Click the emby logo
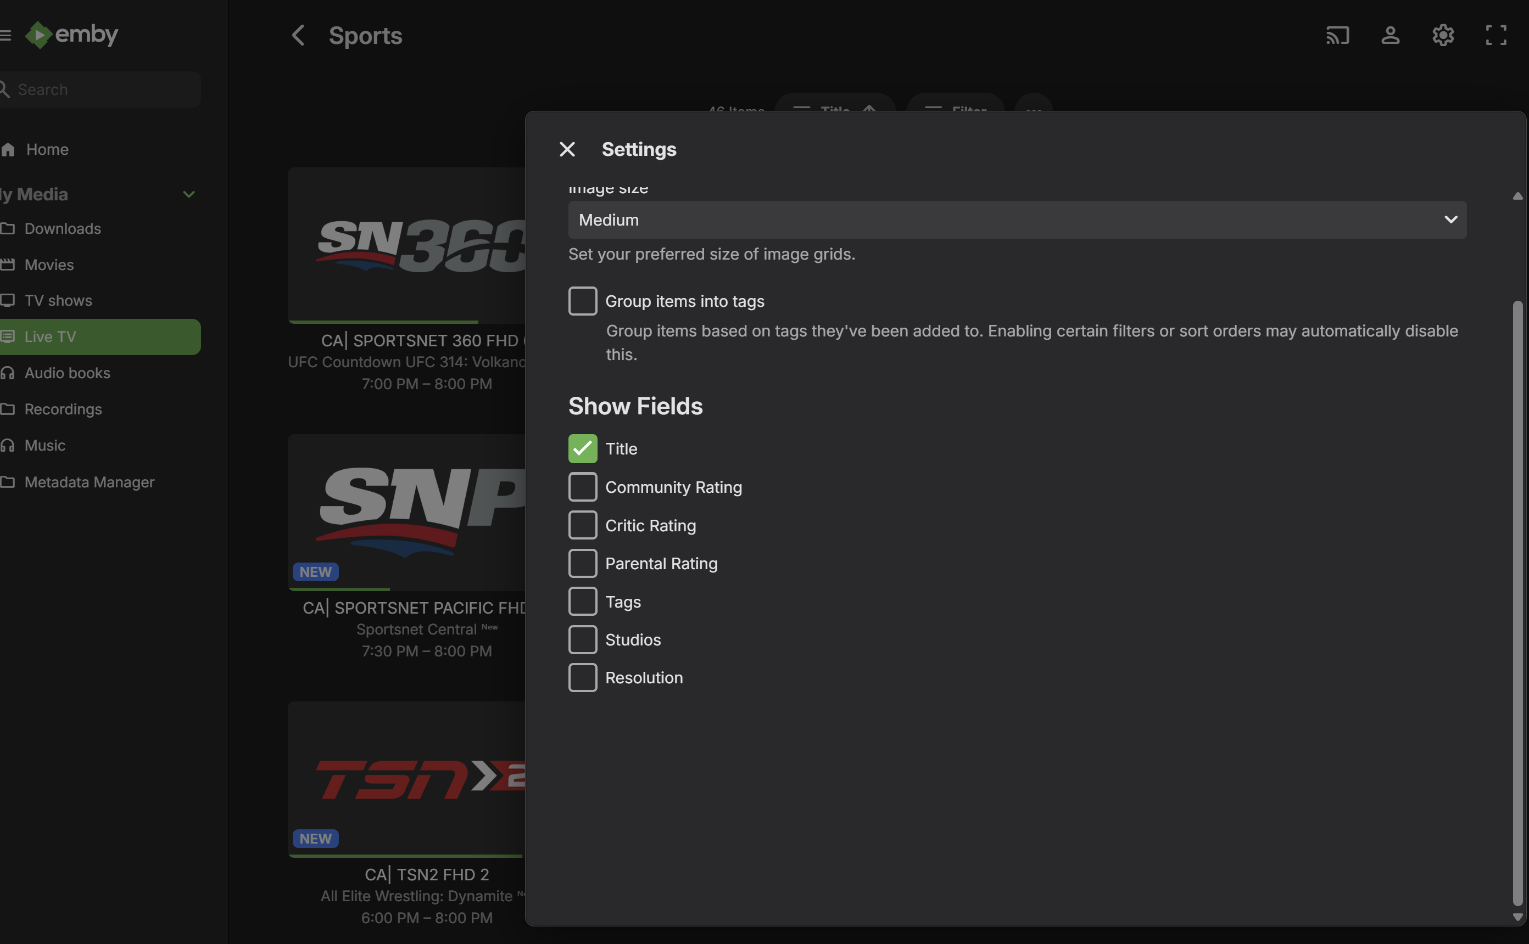The image size is (1529, 944). click(71, 35)
